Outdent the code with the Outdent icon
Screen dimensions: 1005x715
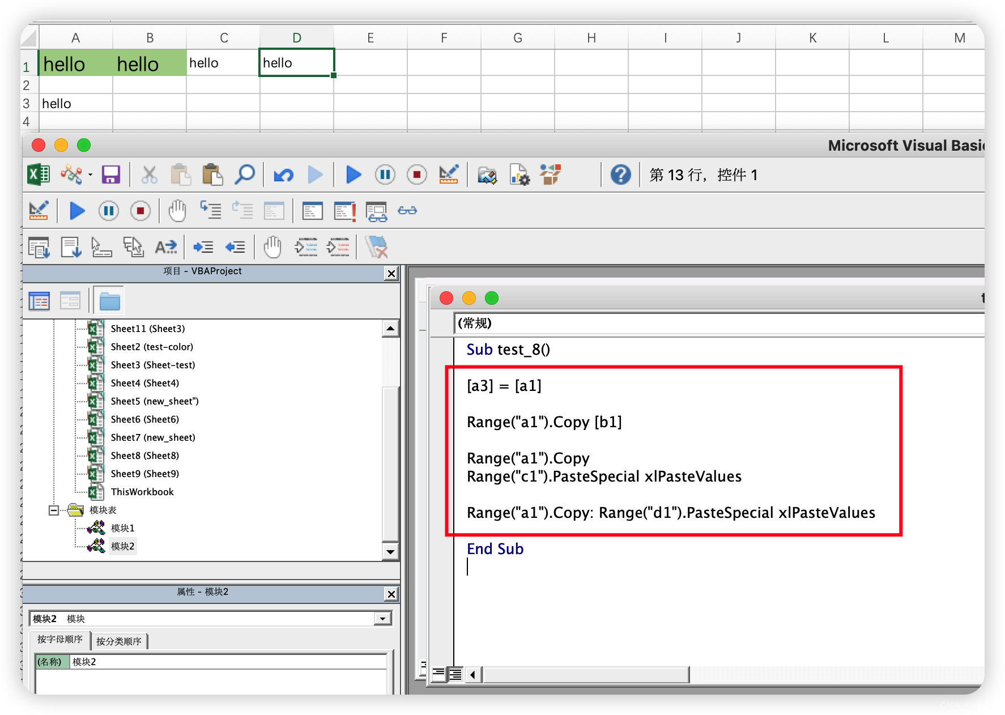pyautogui.click(x=235, y=247)
